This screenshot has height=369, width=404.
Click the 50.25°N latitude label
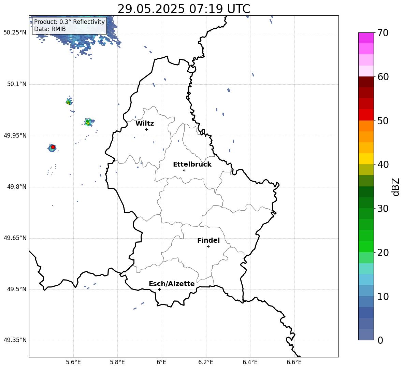(15, 33)
